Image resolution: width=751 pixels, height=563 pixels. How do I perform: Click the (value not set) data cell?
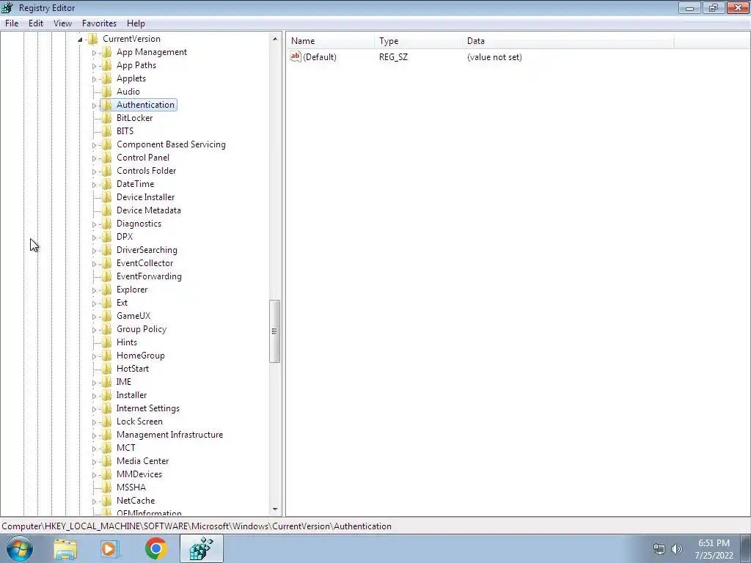click(x=494, y=57)
